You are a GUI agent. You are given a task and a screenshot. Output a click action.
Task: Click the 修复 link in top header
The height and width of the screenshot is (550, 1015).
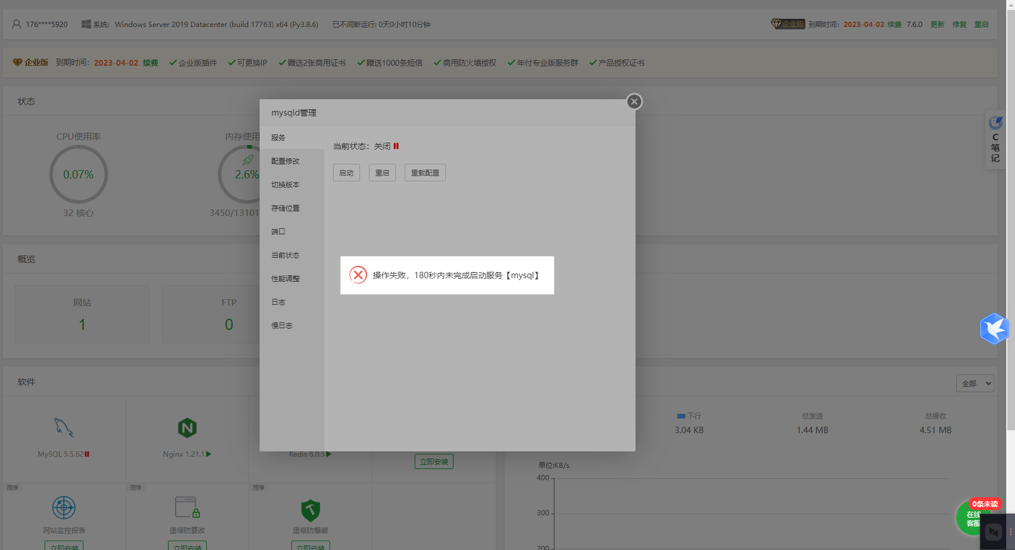pyautogui.click(x=959, y=24)
